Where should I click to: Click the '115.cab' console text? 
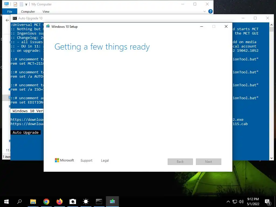[240, 124]
